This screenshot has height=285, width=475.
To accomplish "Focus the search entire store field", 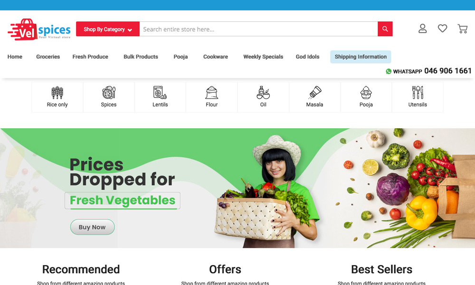I will (258, 29).
